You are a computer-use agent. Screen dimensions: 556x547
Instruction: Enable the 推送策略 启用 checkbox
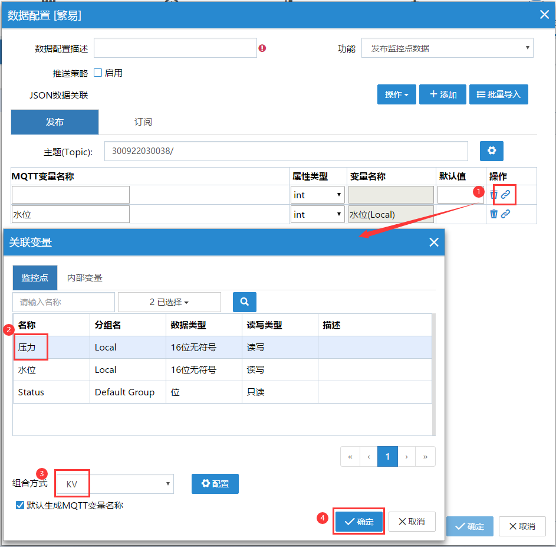98,73
